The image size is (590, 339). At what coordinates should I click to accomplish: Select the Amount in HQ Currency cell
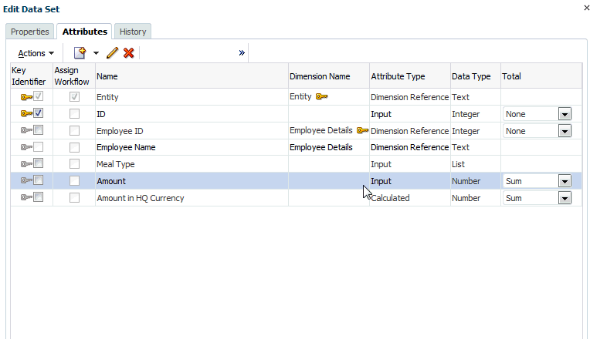[x=192, y=198]
